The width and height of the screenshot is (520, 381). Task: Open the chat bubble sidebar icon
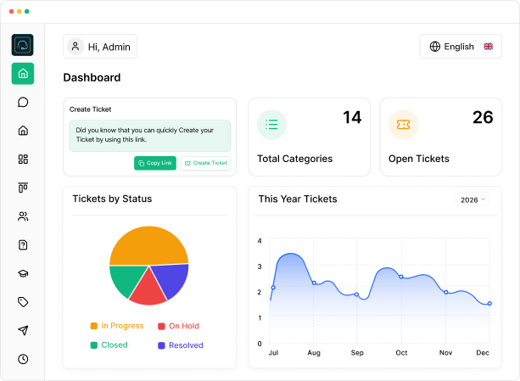(23, 102)
